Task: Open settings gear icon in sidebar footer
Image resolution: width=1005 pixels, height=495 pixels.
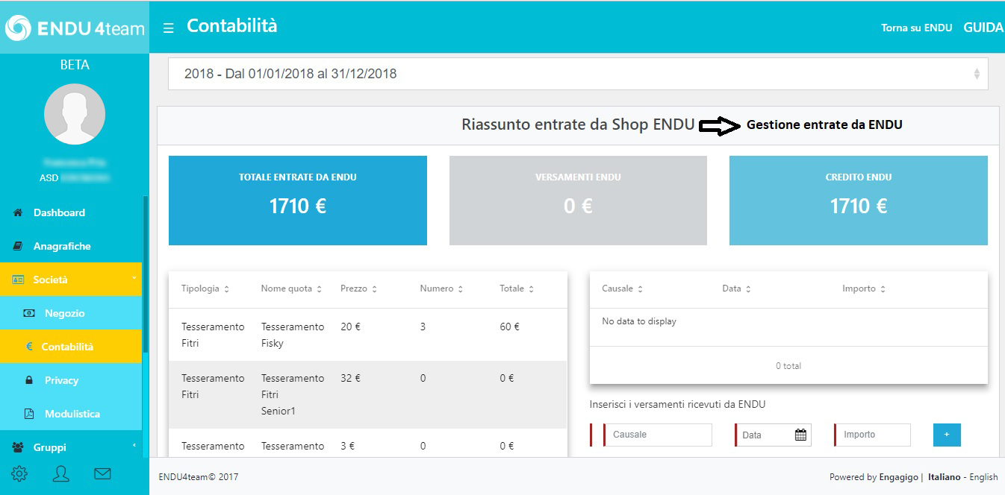Action: tap(19, 473)
